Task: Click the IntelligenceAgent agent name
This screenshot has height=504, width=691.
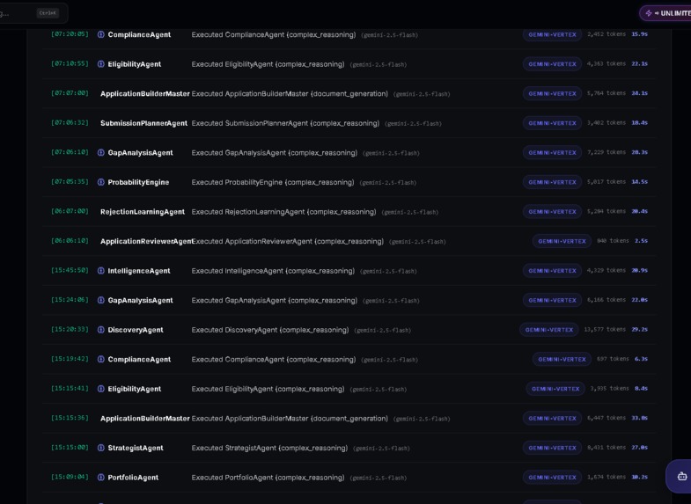Action: point(139,271)
